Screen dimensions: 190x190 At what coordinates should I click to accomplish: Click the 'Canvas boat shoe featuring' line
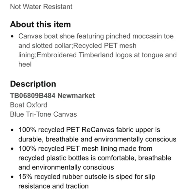point(96,36)
